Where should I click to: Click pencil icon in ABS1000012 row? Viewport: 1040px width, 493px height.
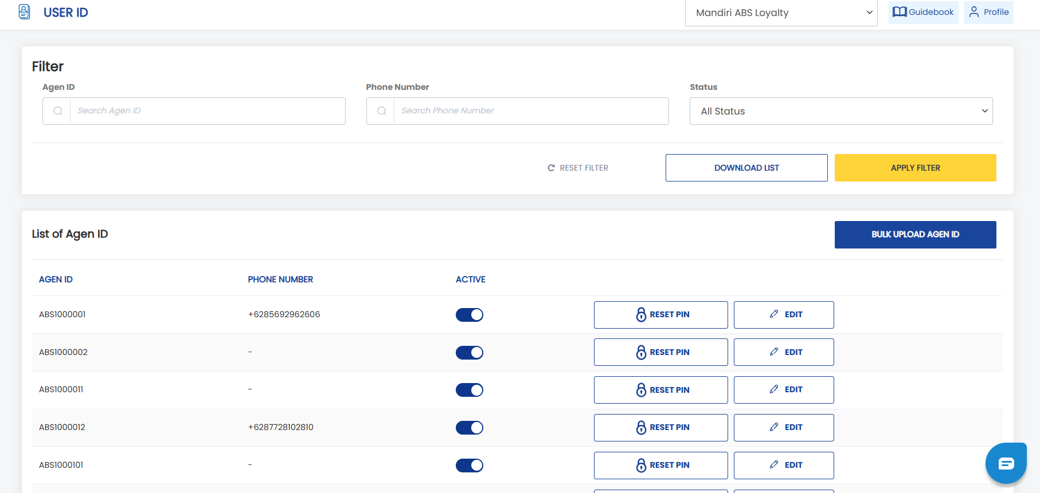point(774,427)
